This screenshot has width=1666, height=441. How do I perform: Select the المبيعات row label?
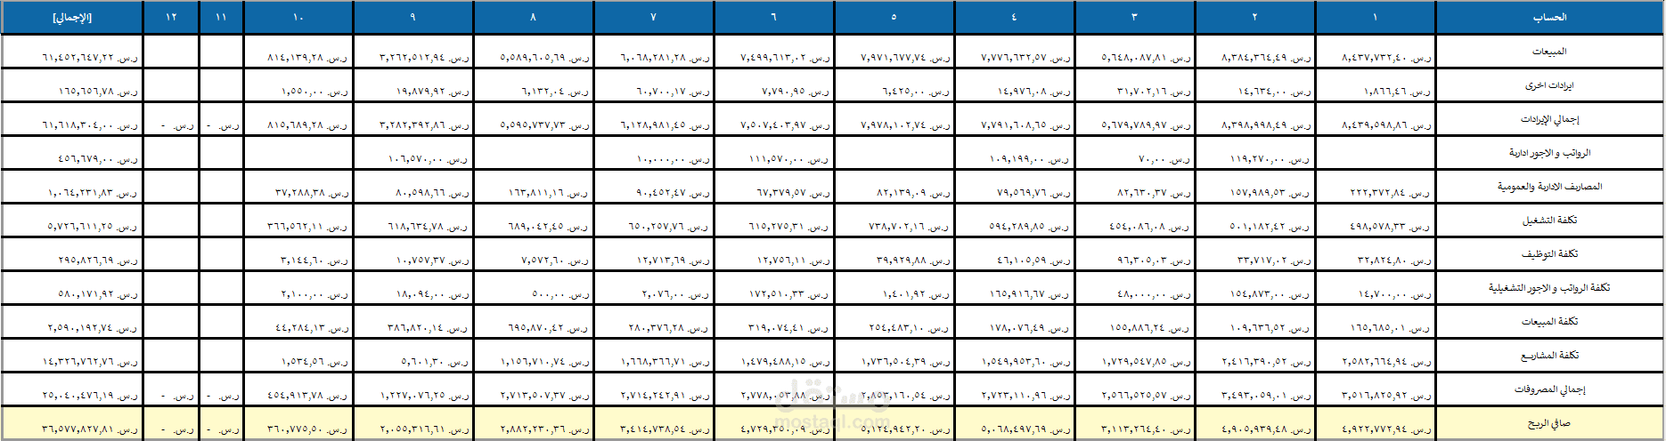[x=1549, y=52]
